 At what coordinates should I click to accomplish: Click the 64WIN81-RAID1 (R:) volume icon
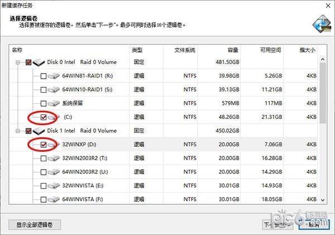tap(54, 76)
